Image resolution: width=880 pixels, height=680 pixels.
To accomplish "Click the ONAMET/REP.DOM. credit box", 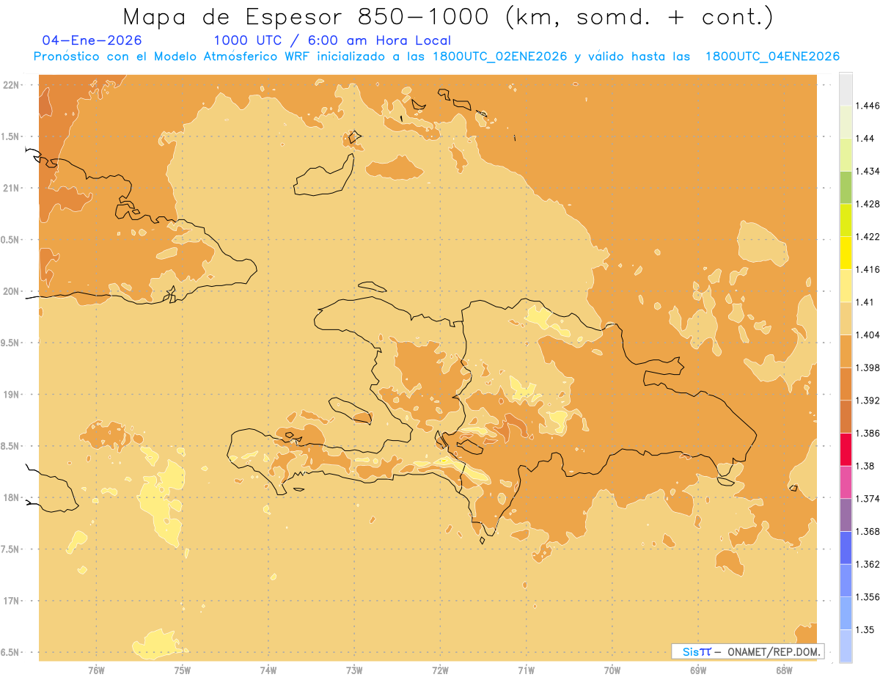I will click(x=748, y=651).
